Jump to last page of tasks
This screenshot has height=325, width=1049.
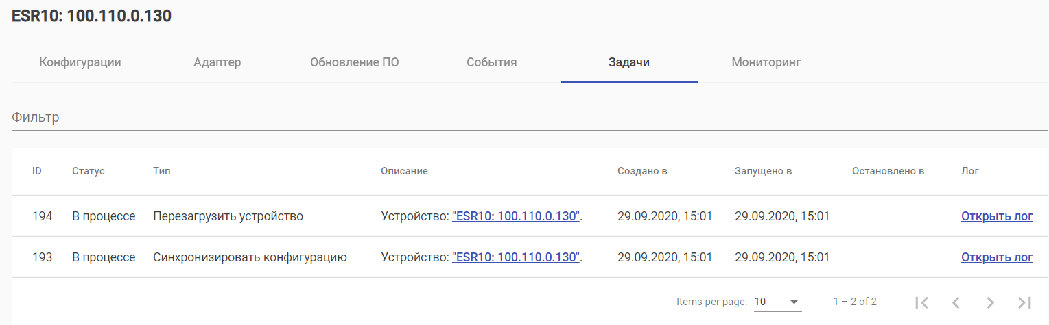pyautogui.click(x=1024, y=302)
